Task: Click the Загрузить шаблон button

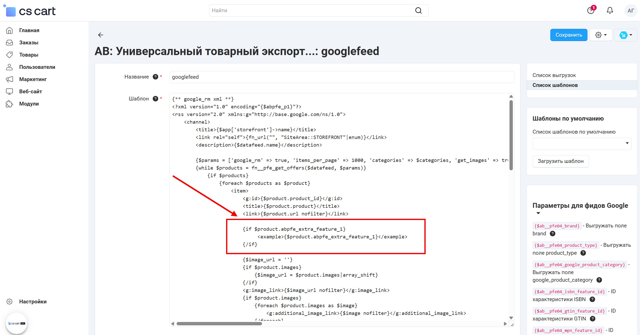Action: pos(561,161)
